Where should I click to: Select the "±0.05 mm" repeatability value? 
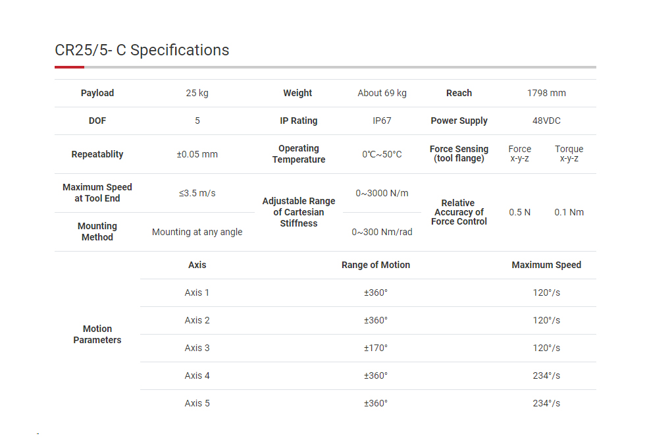(197, 155)
